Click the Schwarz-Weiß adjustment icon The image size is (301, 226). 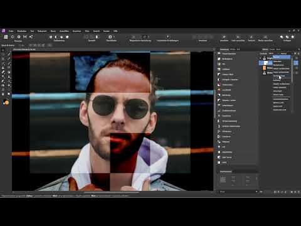(x=219, y=75)
